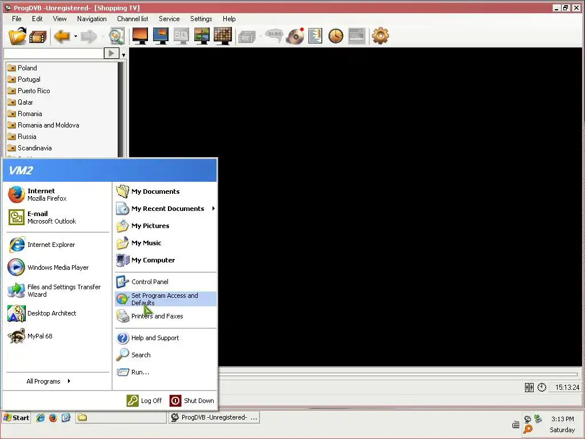
Task: Expand My Recent Documents submenu
Action: click(x=166, y=209)
